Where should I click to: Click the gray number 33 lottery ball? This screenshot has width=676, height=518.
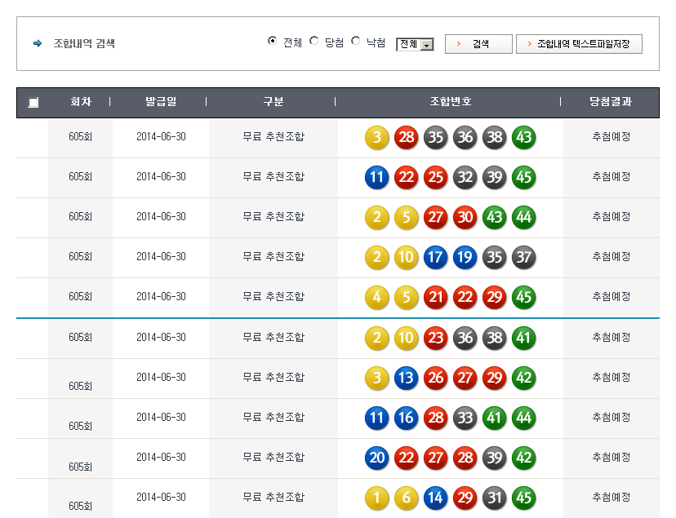pyautogui.click(x=465, y=418)
